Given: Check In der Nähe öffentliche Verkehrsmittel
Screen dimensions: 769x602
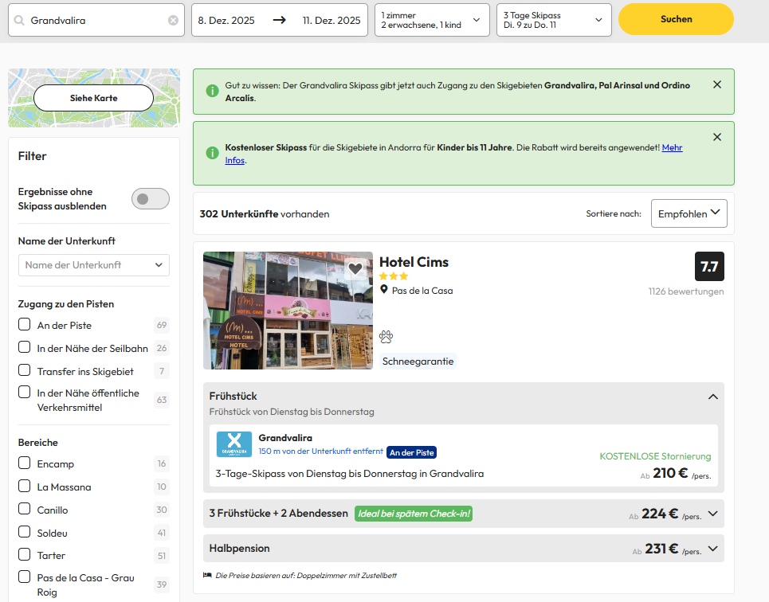Looking at the screenshot, I should (24, 393).
